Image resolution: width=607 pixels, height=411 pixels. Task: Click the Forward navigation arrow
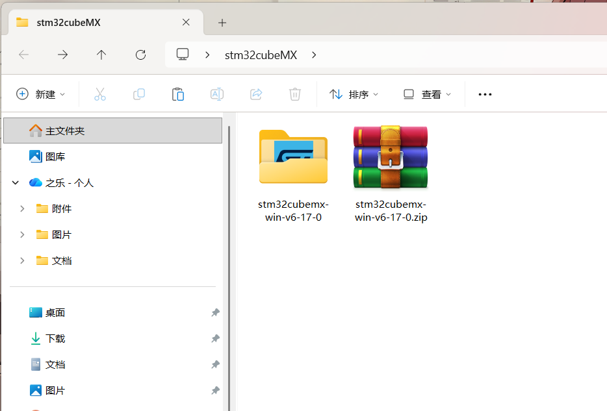(x=62, y=55)
